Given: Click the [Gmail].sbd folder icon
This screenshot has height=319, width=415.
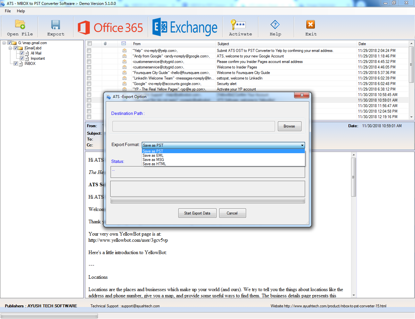Looking at the screenshot, I should point(20,48).
